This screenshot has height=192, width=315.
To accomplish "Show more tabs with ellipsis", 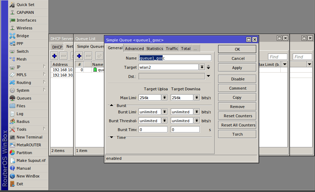I will [x=196, y=49].
